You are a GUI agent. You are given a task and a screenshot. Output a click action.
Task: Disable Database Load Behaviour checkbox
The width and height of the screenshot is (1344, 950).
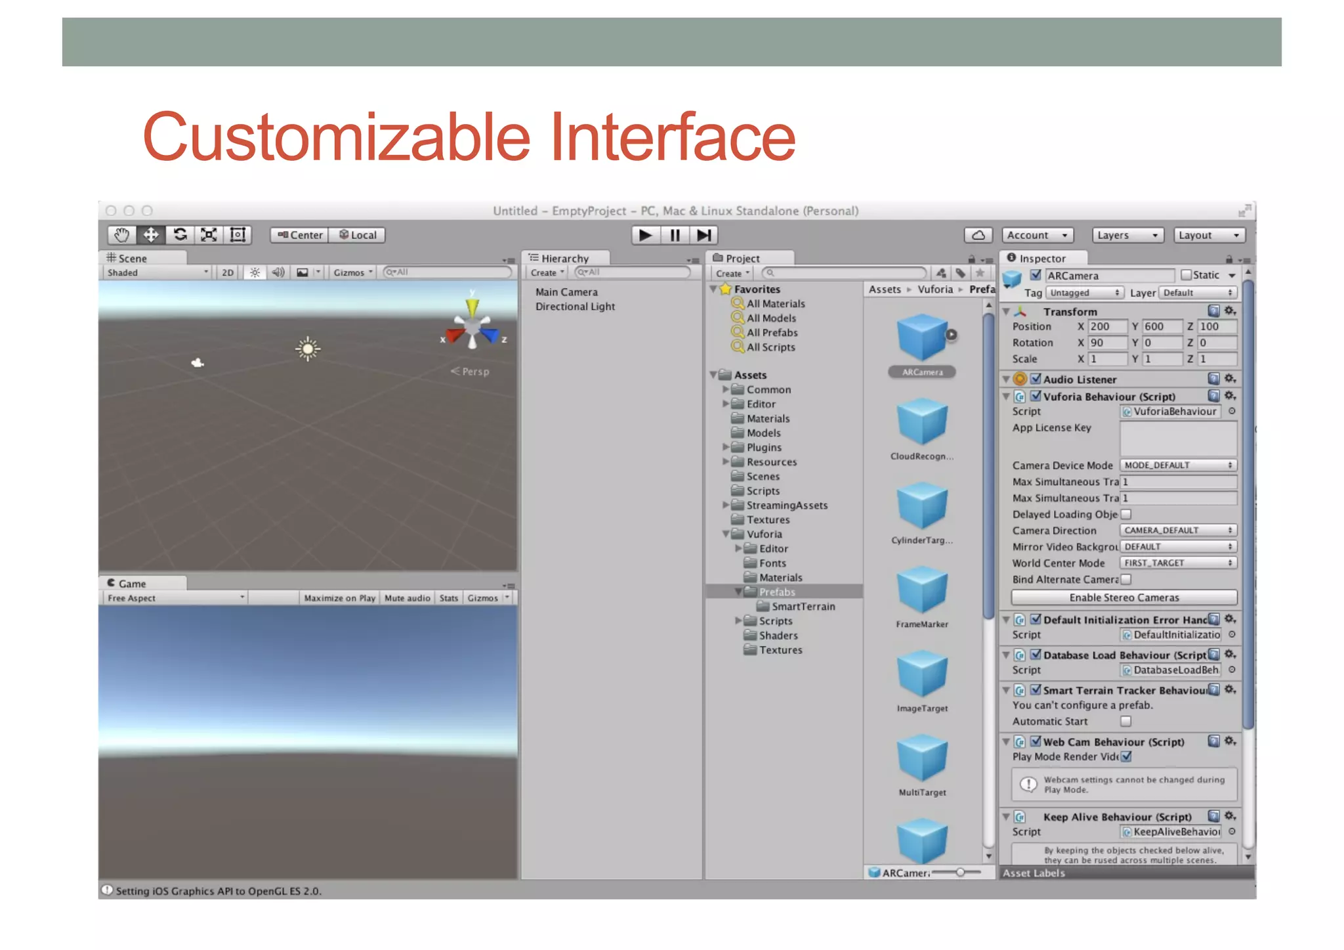point(1036,655)
